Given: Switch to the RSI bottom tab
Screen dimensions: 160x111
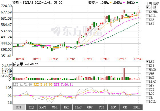Looking at the screenshot, I should [19, 107].
